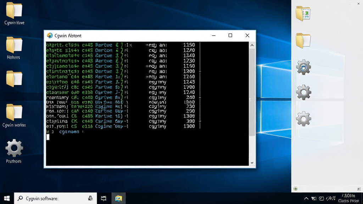Click the value "1340" in the terminal output
Image resolution: width=363 pixels, height=204 pixels.
[189, 56]
